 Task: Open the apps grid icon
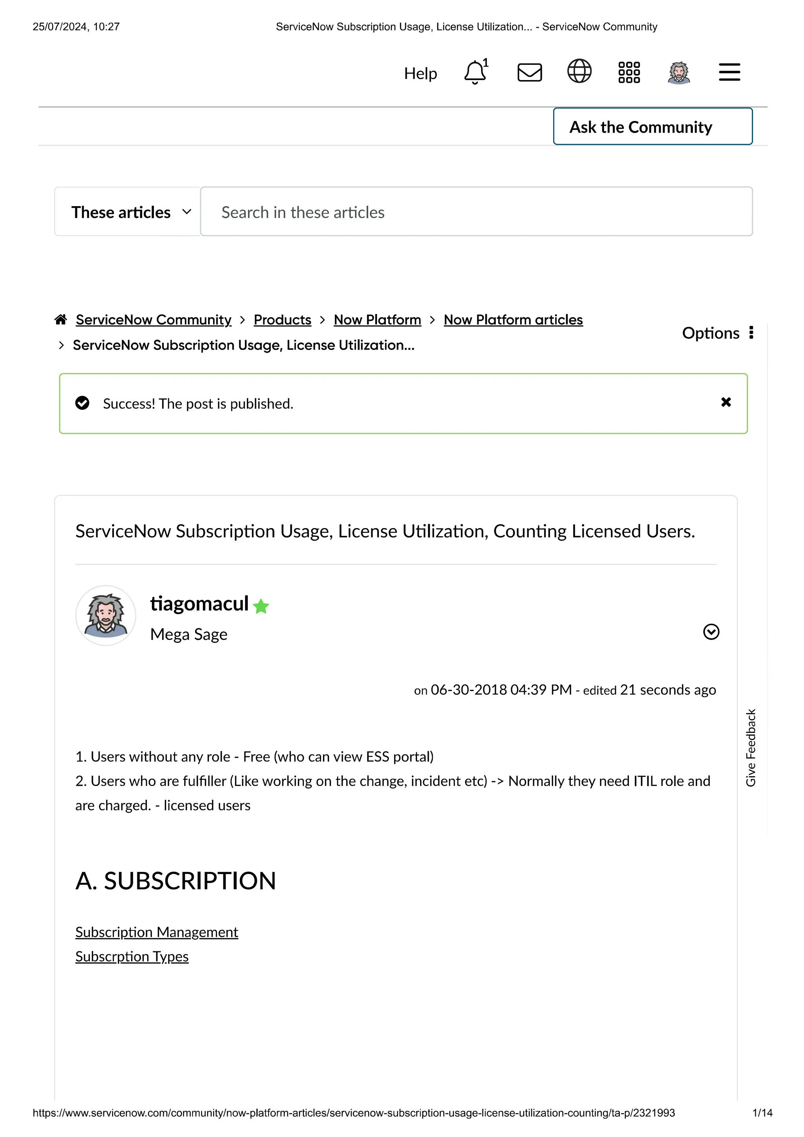(629, 72)
